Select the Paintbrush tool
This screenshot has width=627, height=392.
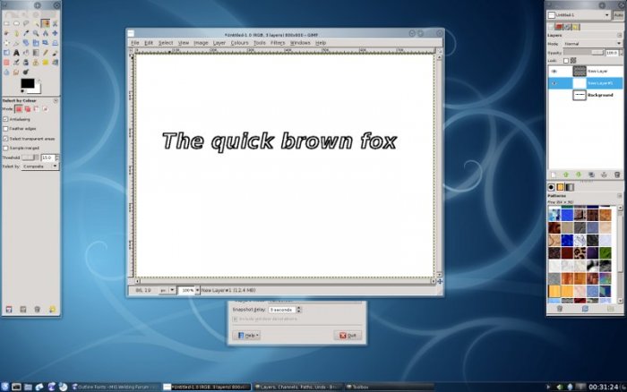tap(55, 53)
